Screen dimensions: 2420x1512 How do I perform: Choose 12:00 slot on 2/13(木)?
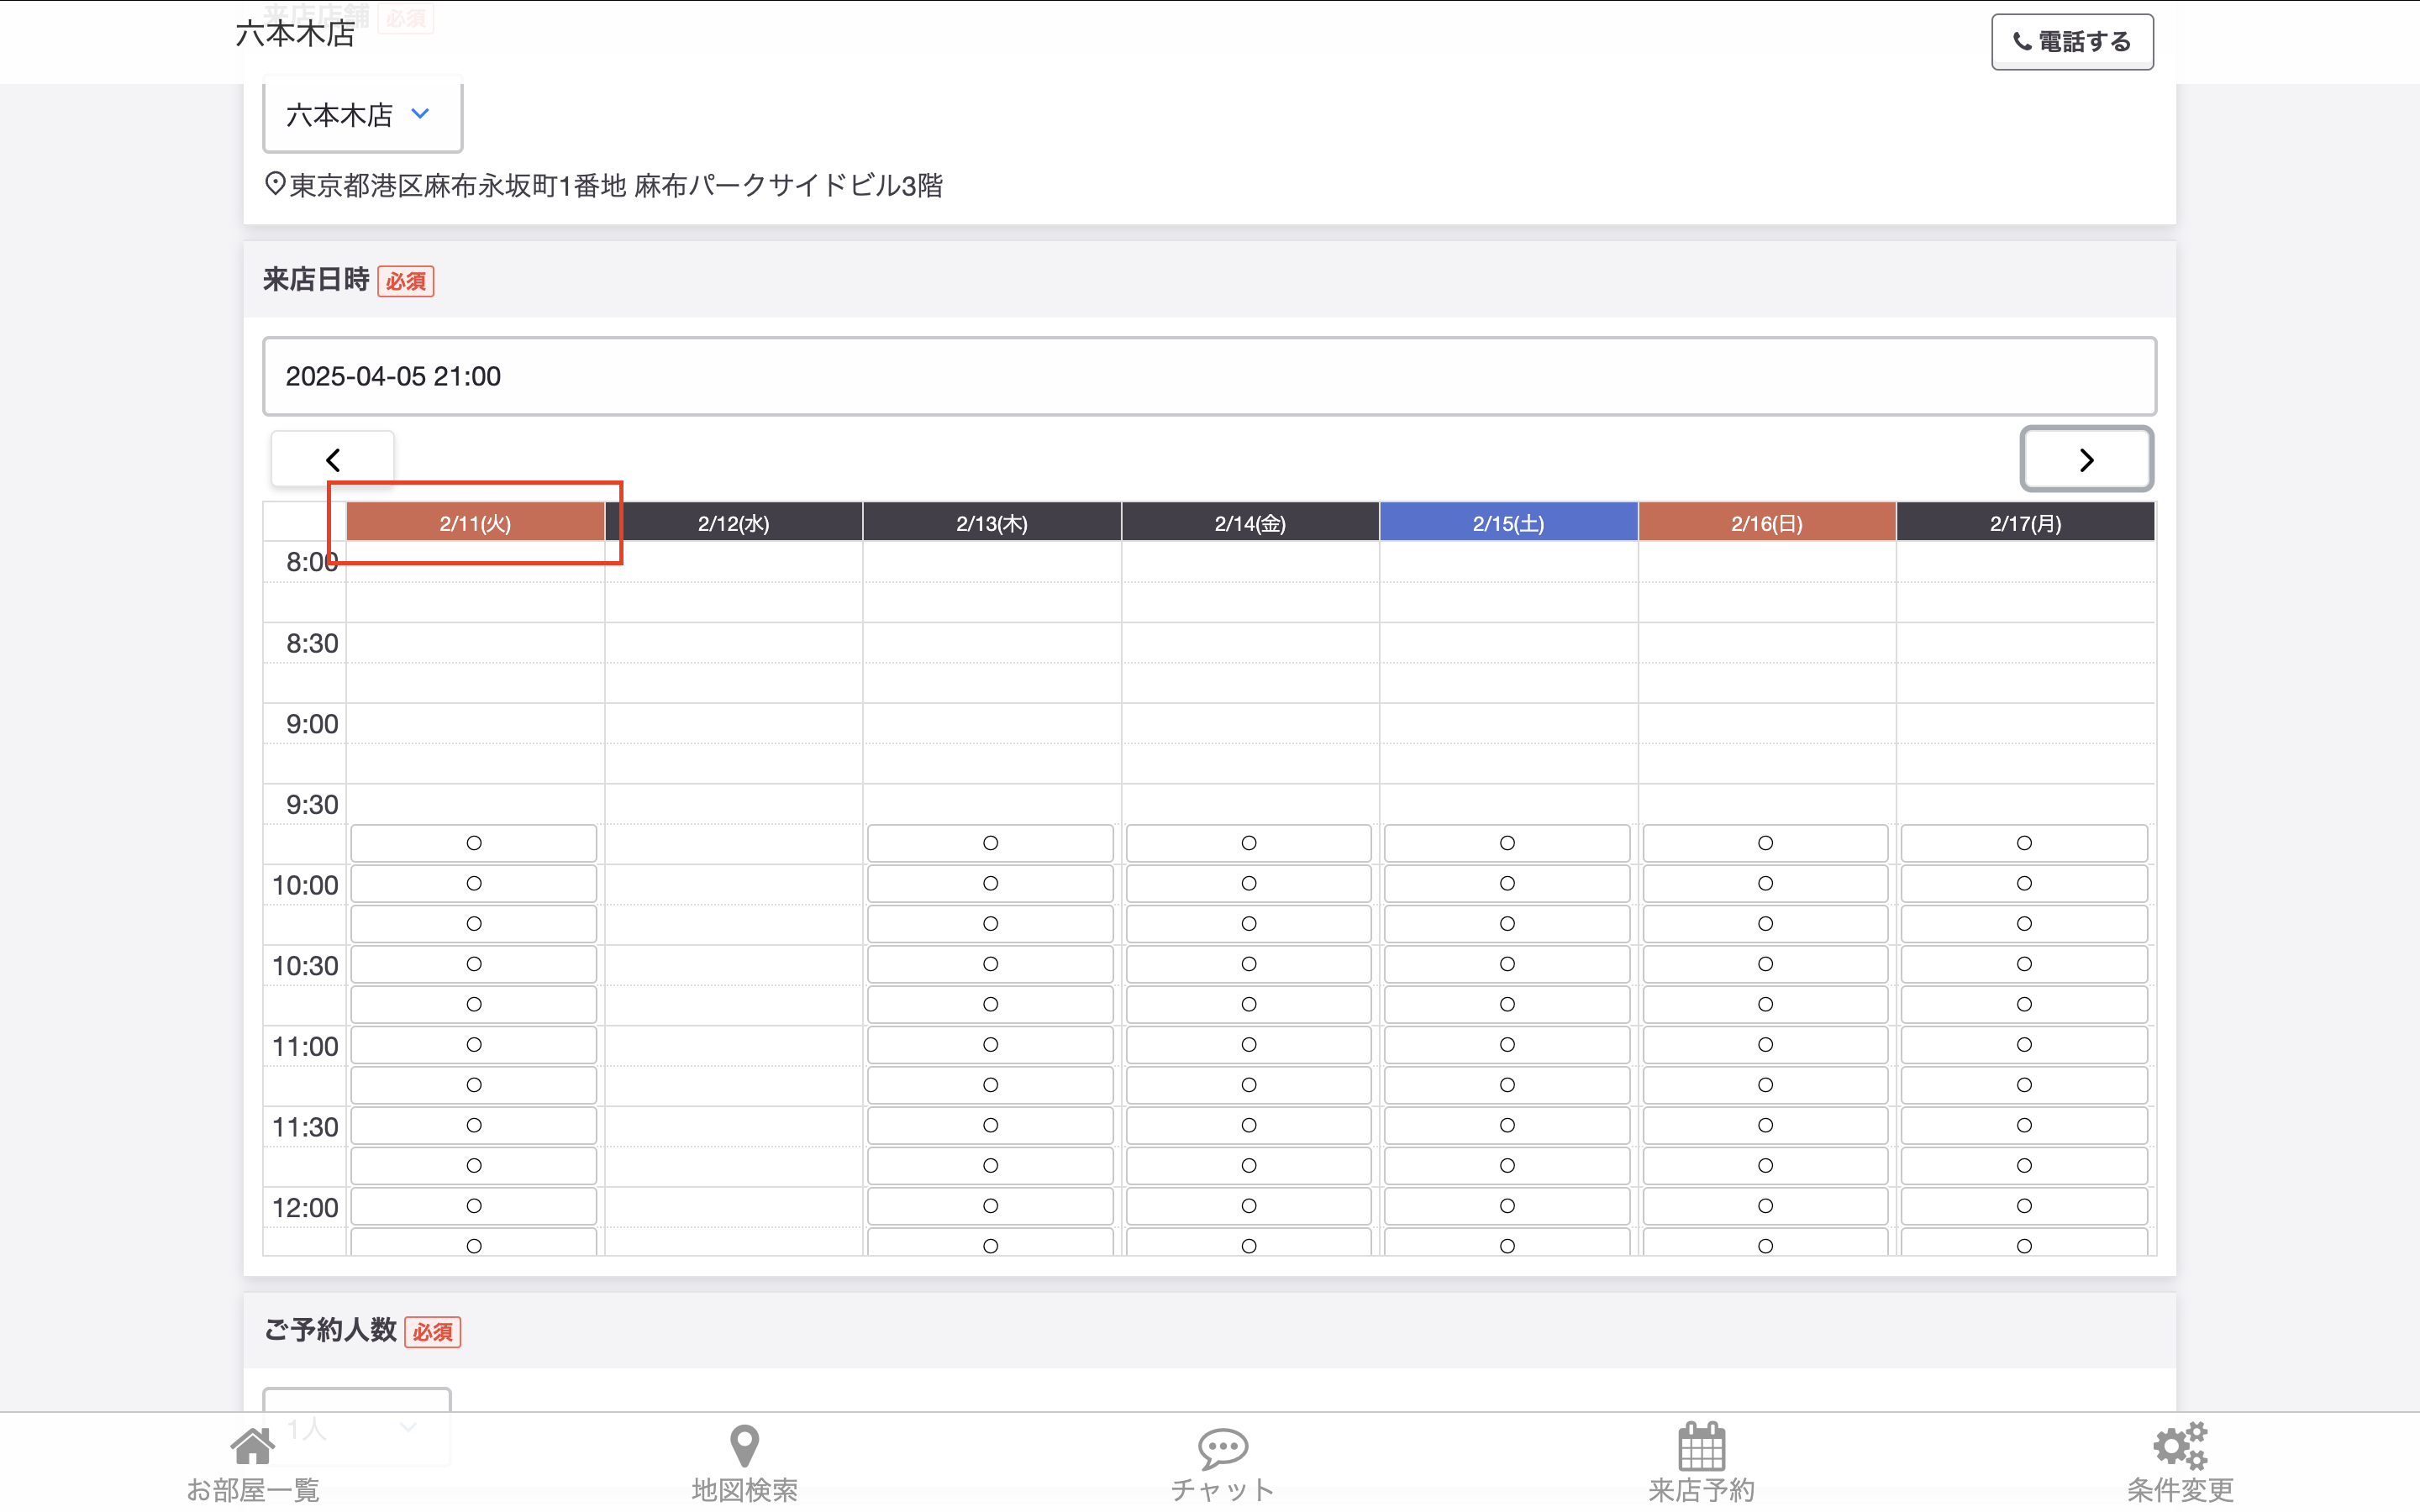tap(990, 1206)
